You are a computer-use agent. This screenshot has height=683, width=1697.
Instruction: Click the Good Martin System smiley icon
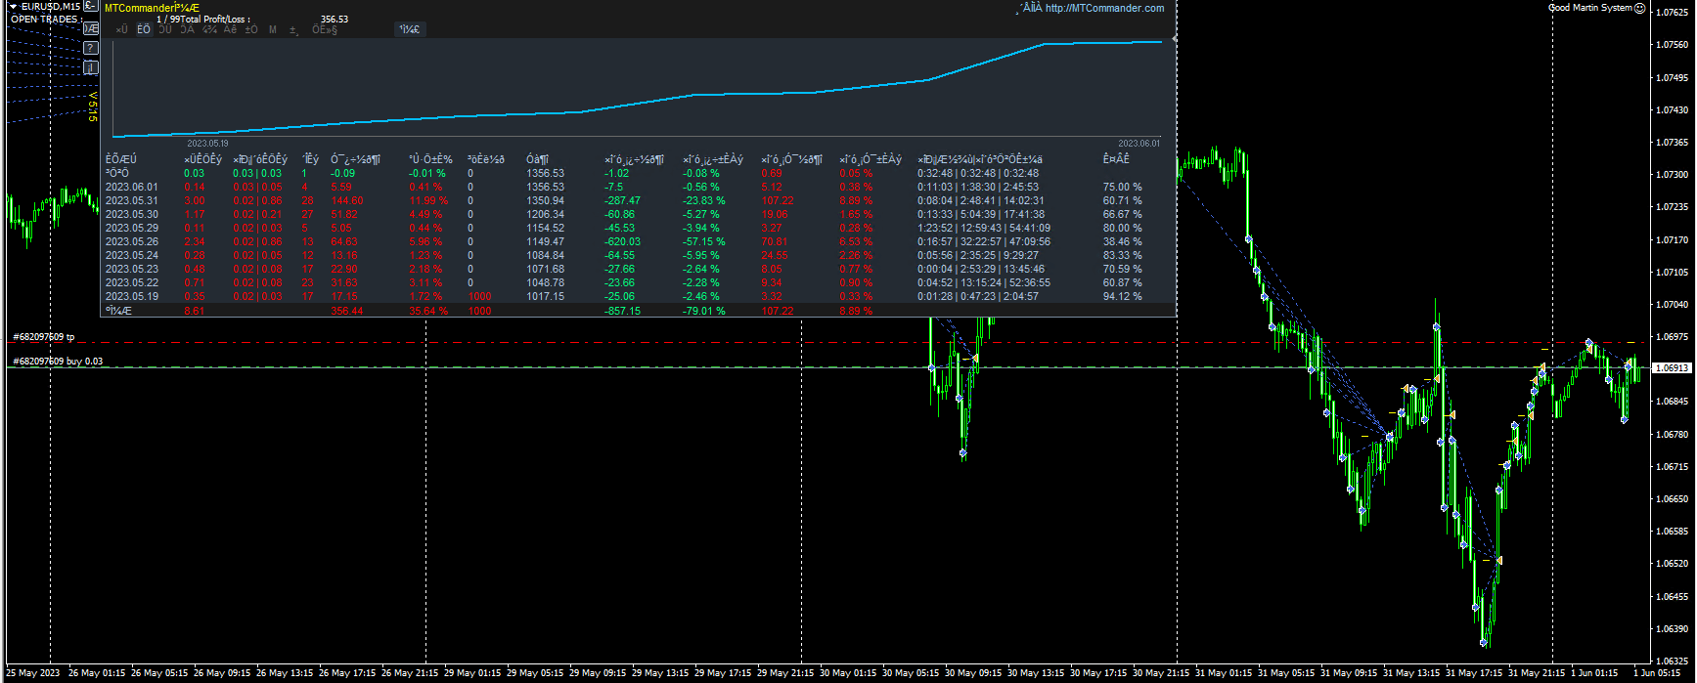click(1640, 8)
